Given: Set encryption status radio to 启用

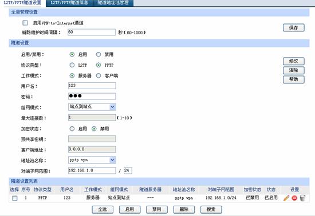Looking at the screenshot, I should pyautogui.click(x=72, y=129).
